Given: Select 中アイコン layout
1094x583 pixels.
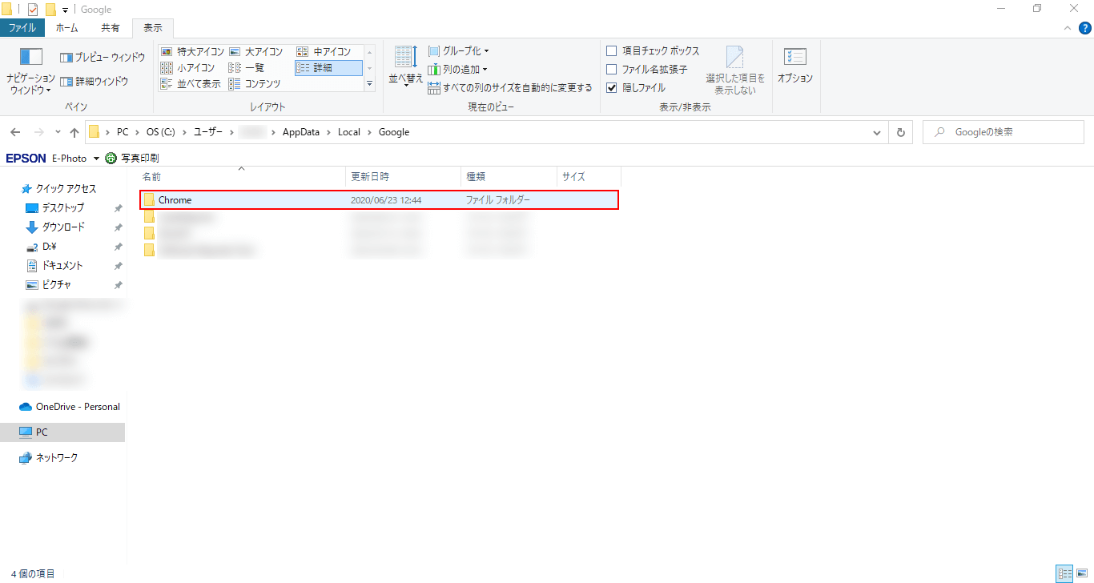Looking at the screenshot, I should [x=324, y=52].
